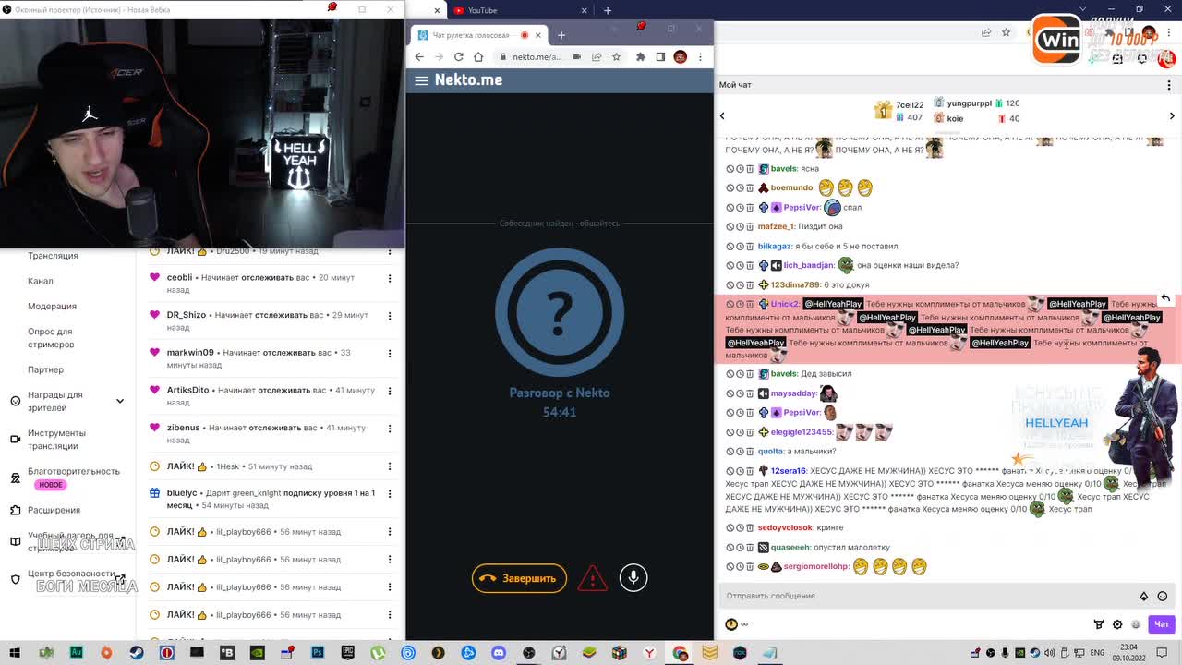1182x665 pixels.
Task: Open options for DR_Shizo follow activity
Action: (x=390, y=315)
